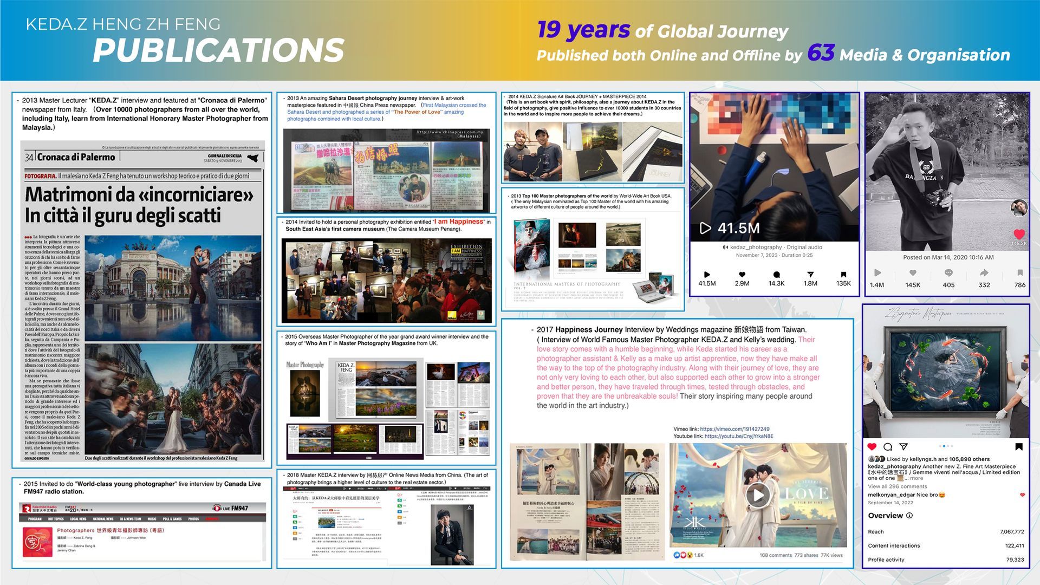The image size is (1040, 585).
Task: Play the Love wedding film video
Action: [757, 495]
